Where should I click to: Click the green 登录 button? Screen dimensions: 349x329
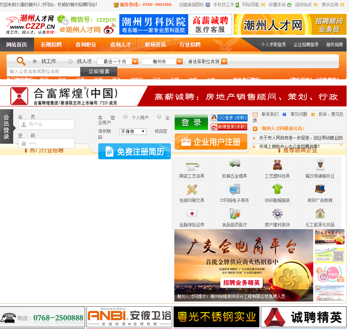[191, 122]
